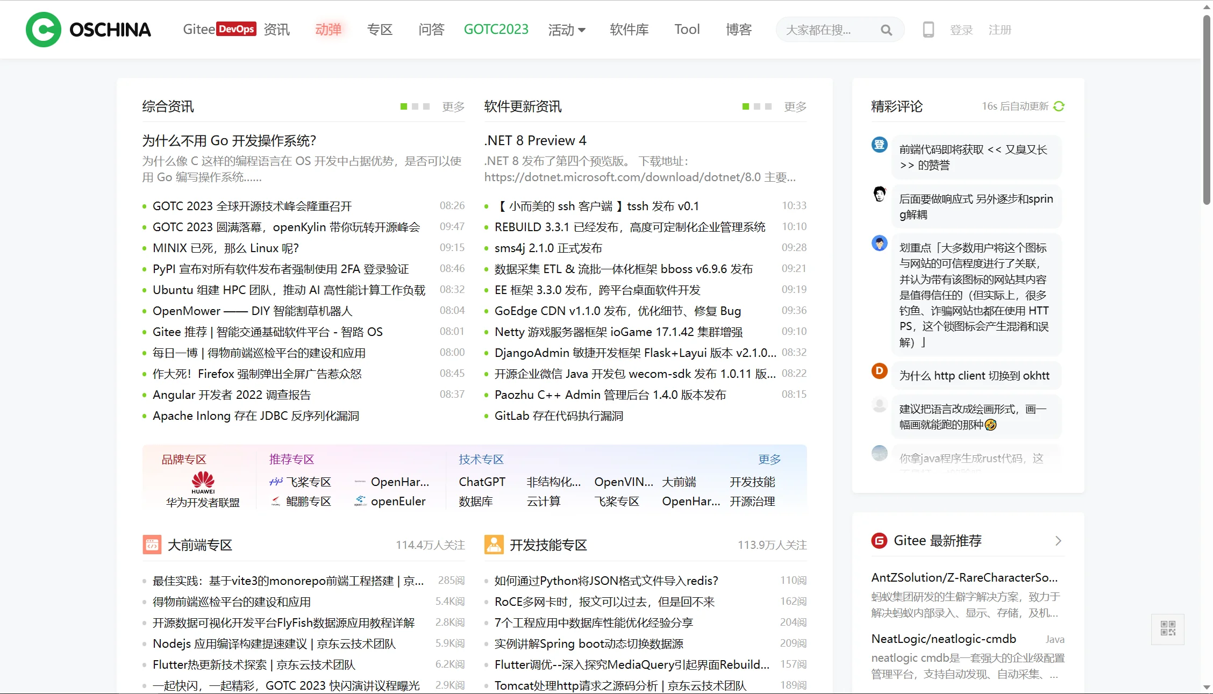Select third dot in 软件更新资讯 pager

click(x=768, y=106)
